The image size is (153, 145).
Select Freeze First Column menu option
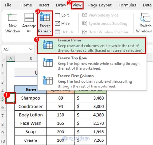[92, 81]
